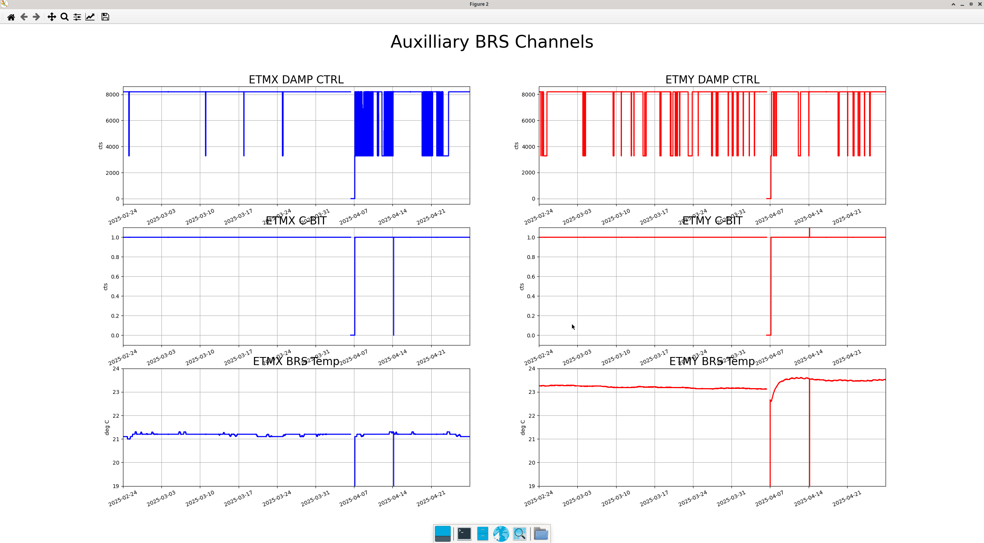The image size is (984, 543).
Task: Go forward to the next view
Action: (x=37, y=17)
